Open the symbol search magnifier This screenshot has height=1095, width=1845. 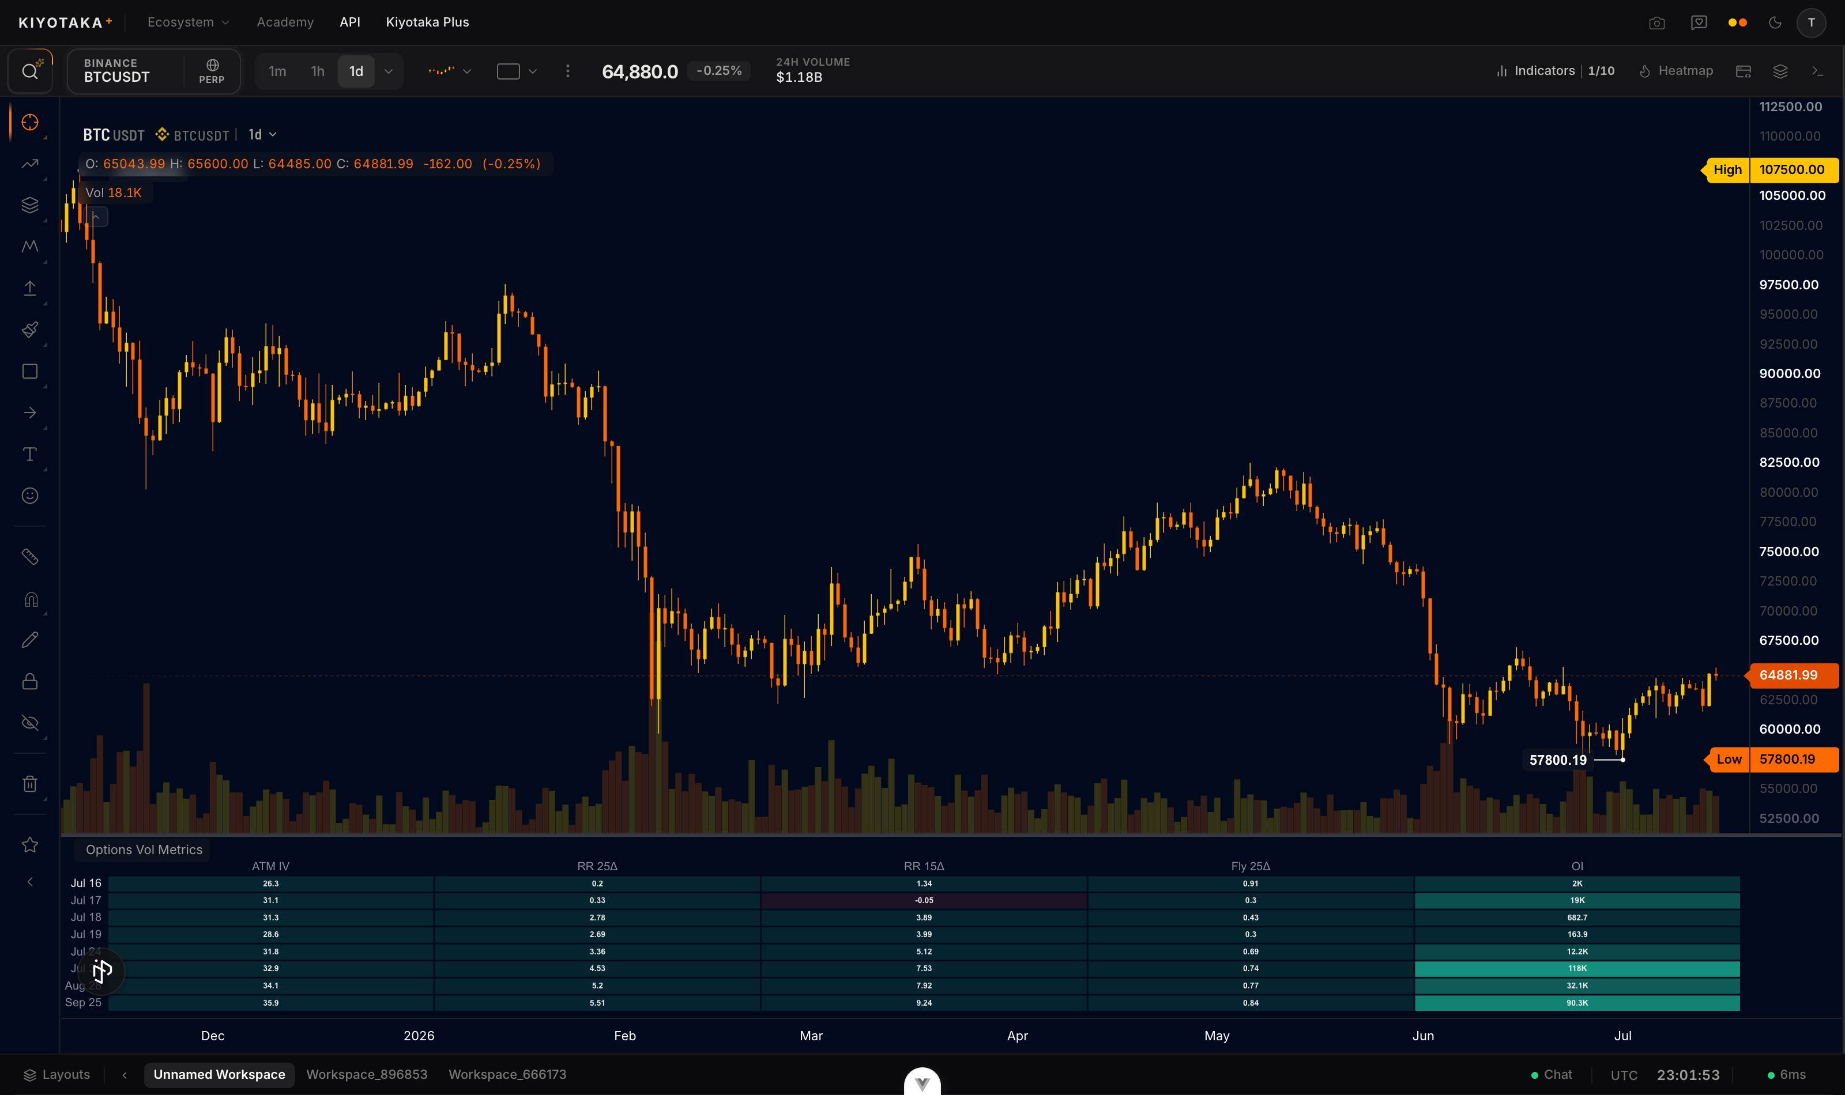click(29, 71)
